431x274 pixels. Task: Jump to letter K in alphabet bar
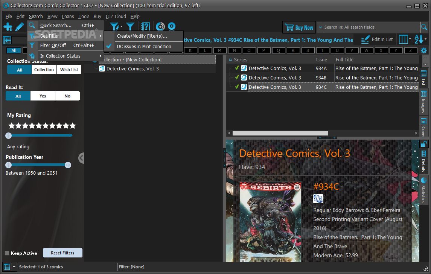point(190,50)
